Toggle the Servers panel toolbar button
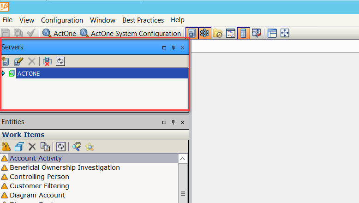Viewport: 359px width, 203px height. 191,33
